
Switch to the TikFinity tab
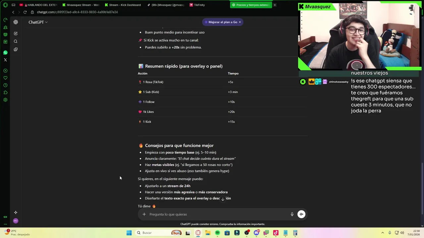208,5
